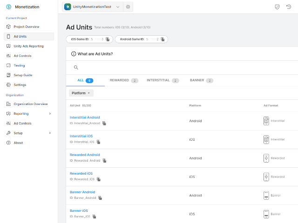This screenshot has width=298, height=223.
Task: Click the Platform column header
Action: (195, 105)
